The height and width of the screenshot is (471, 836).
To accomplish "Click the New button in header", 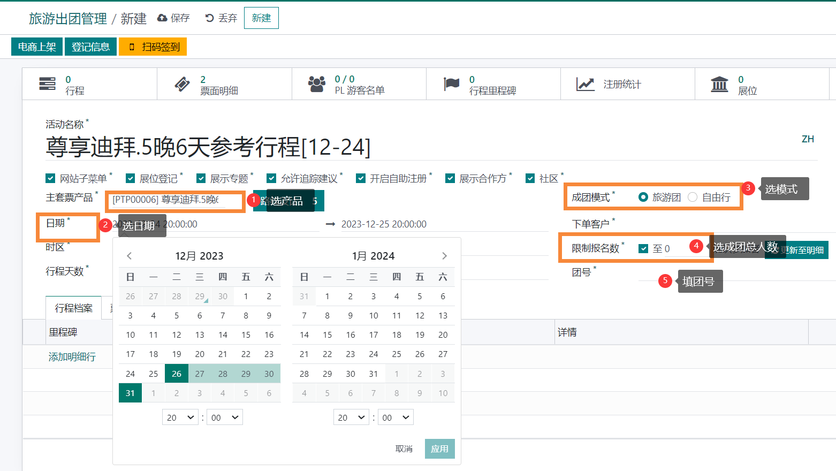I will coord(261,18).
